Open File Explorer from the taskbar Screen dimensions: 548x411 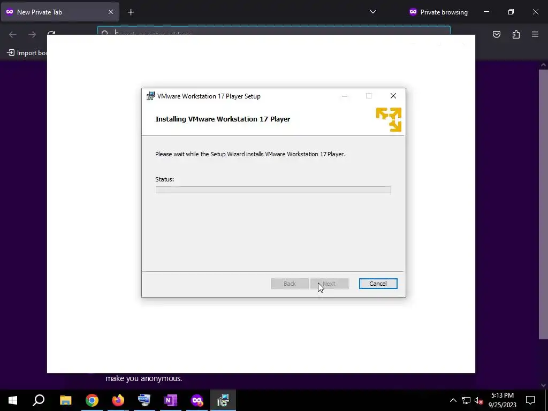click(x=65, y=400)
